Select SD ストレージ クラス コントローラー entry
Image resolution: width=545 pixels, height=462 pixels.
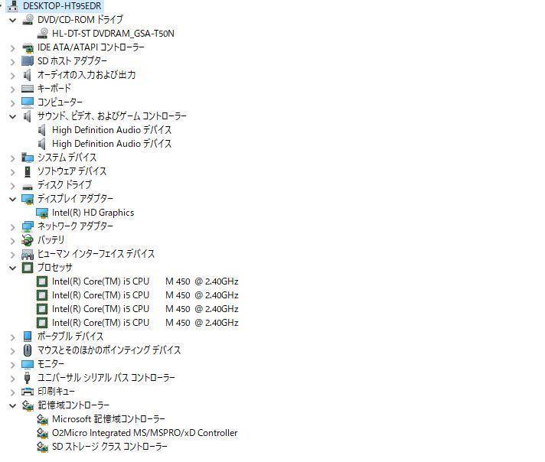(x=109, y=447)
